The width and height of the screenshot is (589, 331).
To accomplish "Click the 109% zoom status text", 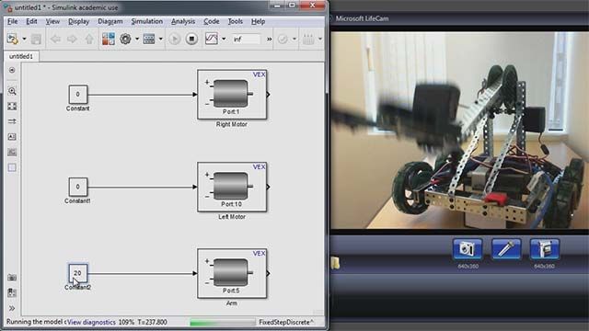I will click(126, 322).
